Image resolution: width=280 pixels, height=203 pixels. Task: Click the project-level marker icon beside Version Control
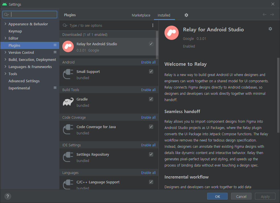pyautogui.click(x=55, y=52)
